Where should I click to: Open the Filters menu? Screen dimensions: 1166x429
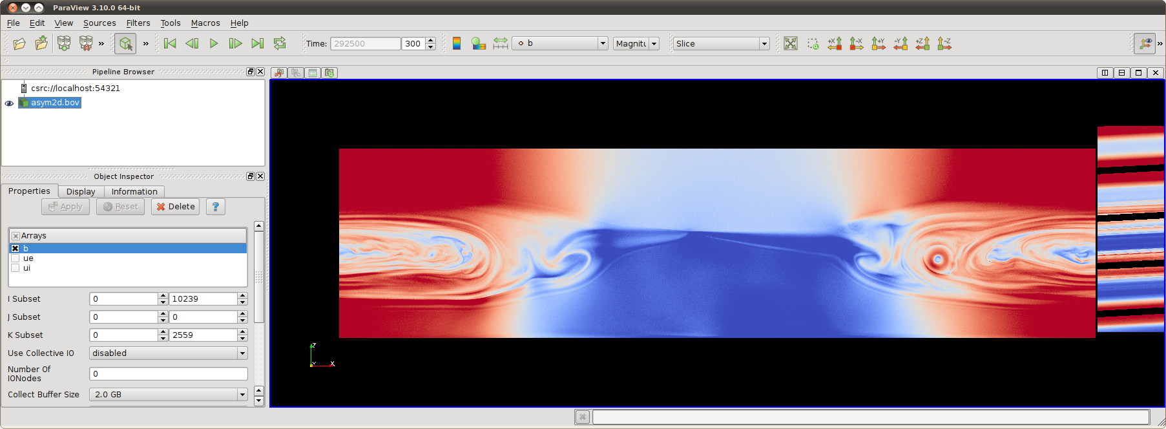(138, 23)
